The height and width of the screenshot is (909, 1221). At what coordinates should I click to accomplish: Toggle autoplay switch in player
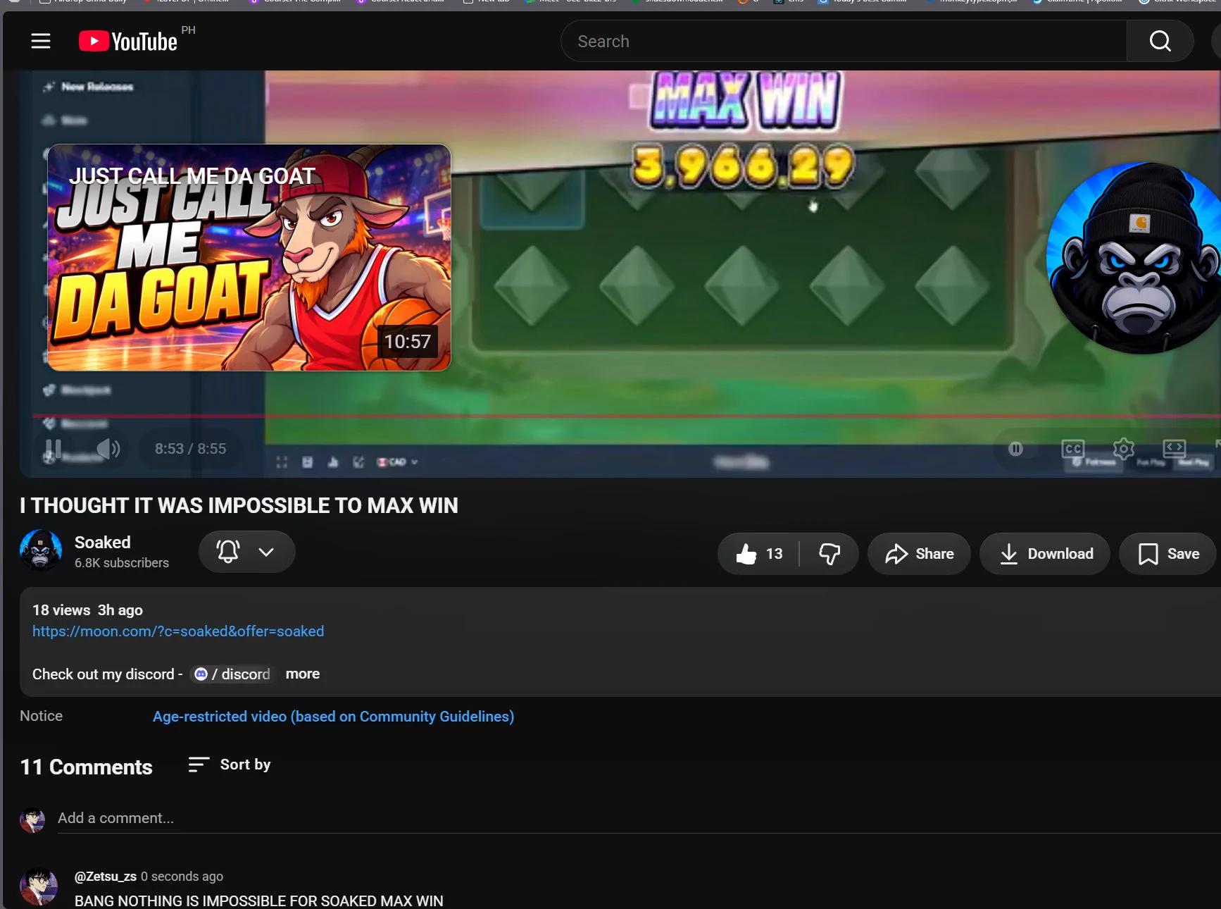[x=1015, y=449]
